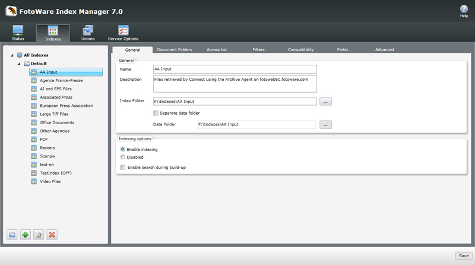
Task: Click the Default folder icon
Action: (x=27, y=64)
